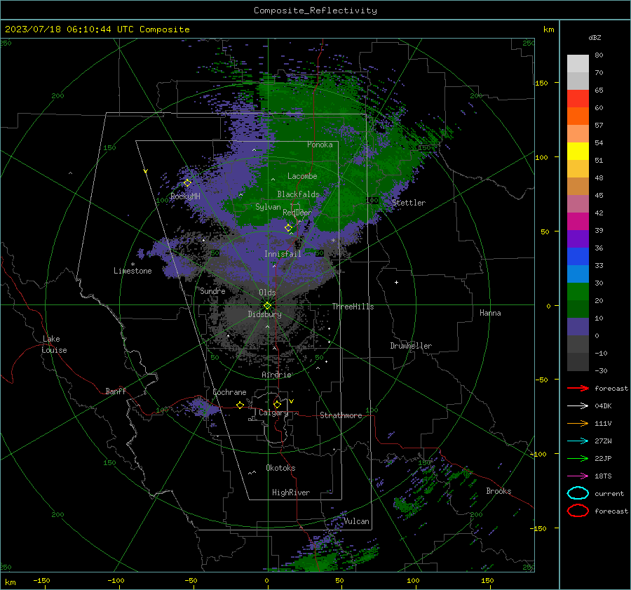631x590 pixels.
Task: Click the Olds label
Action: click(267, 293)
